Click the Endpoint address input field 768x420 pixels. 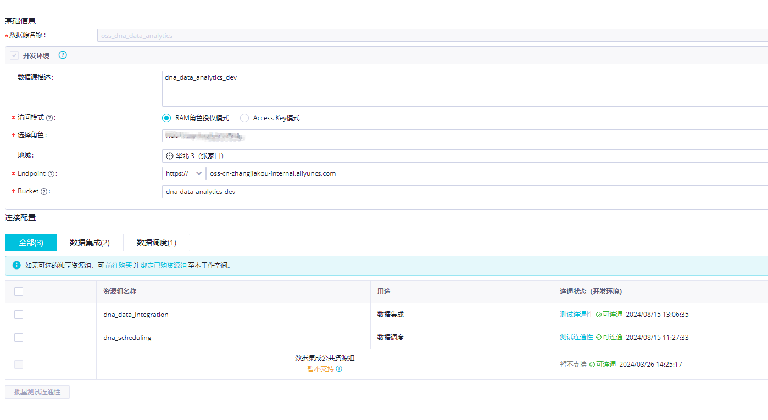click(487, 173)
